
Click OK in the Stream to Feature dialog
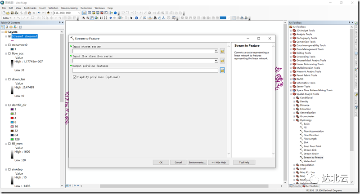(161, 163)
